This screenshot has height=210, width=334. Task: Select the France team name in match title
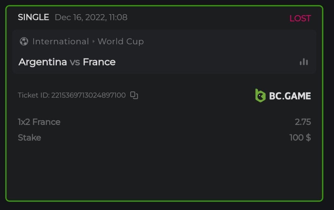99,62
